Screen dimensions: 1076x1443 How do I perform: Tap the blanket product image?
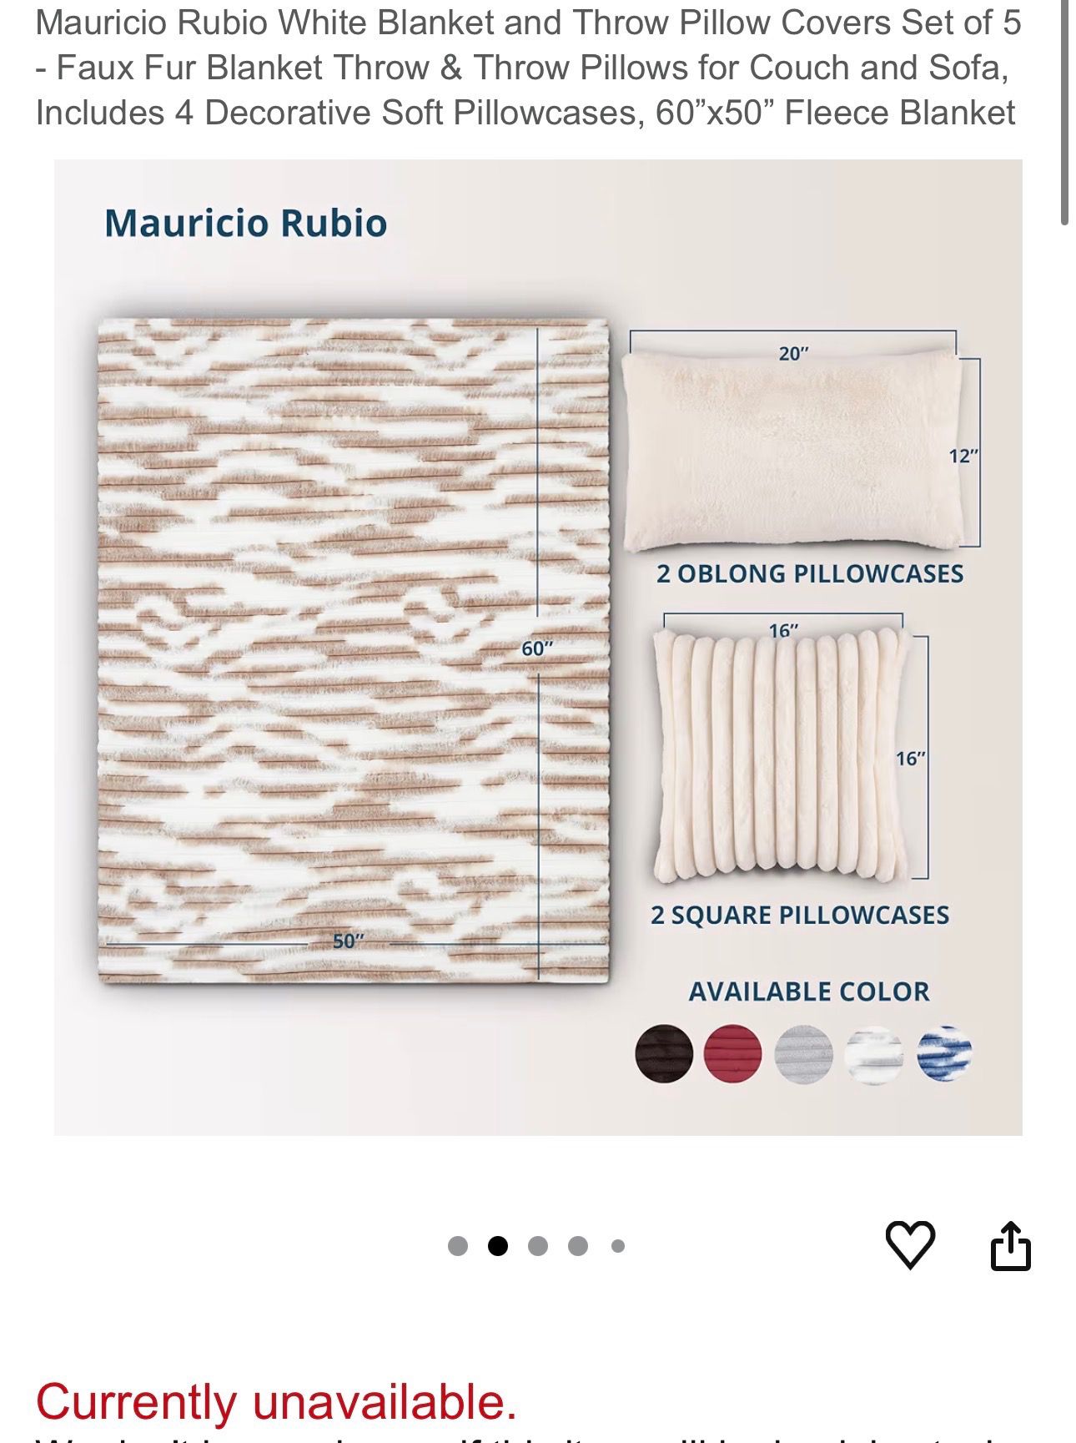(x=354, y=649)
